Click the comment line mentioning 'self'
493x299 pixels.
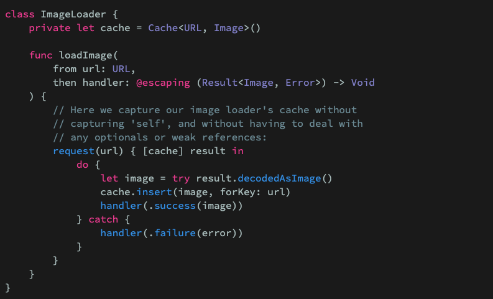pos(208,124)
